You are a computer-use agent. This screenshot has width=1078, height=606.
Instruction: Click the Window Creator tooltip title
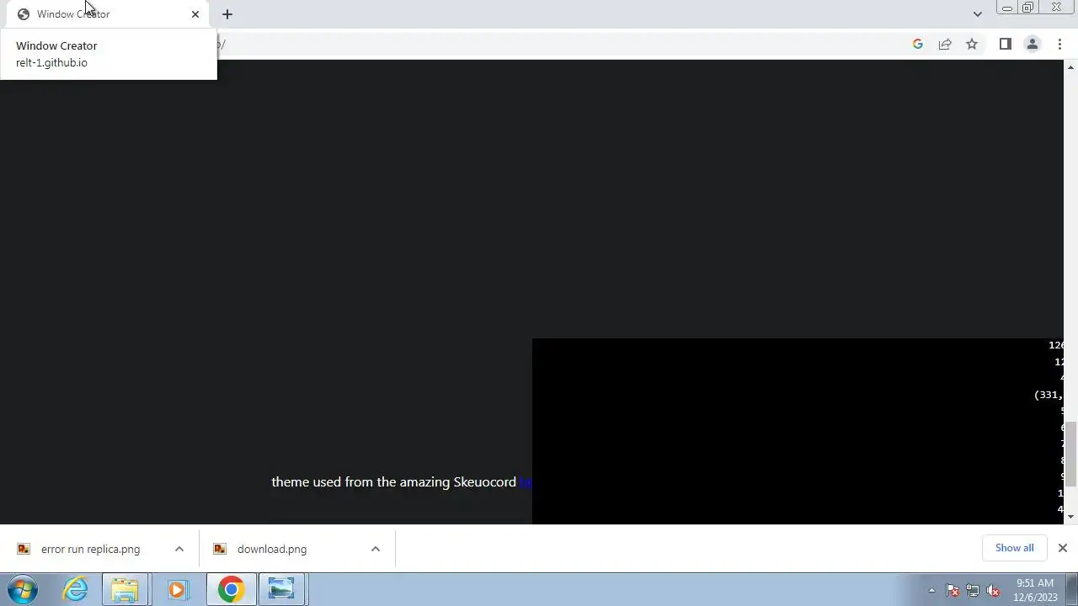56,45
